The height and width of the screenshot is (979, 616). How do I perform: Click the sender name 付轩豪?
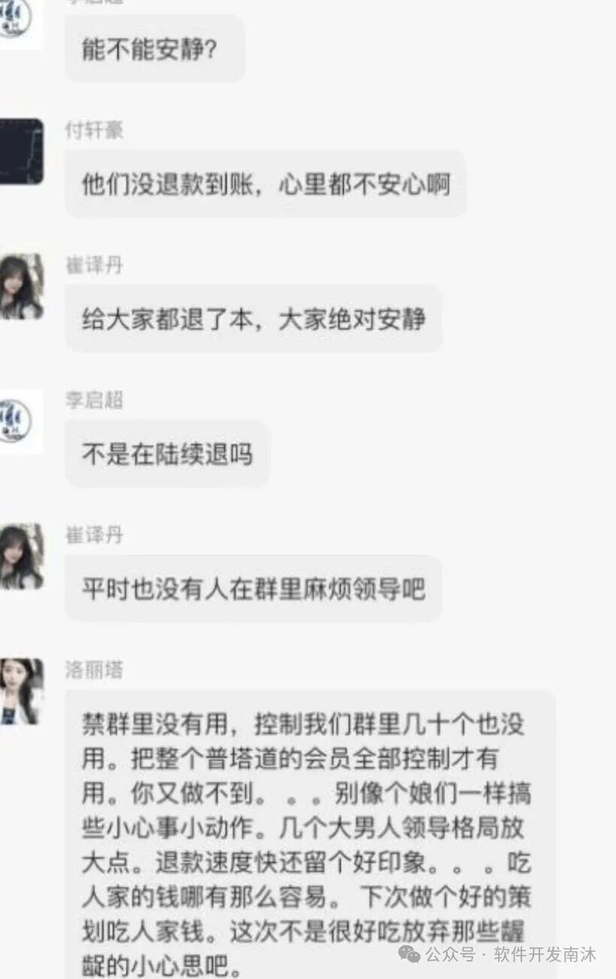point(94,130)
